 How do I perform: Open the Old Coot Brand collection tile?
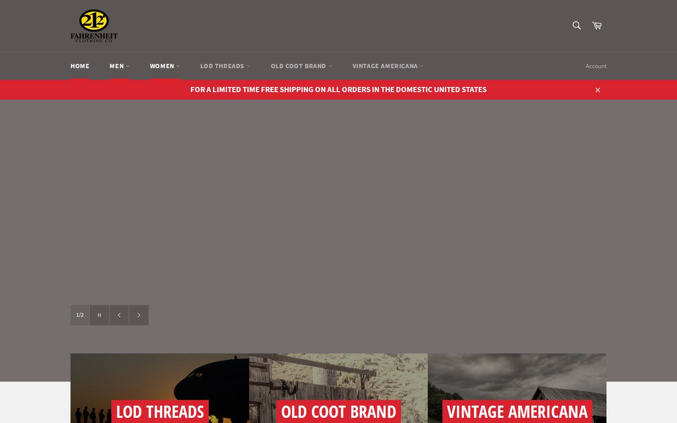(338, 388)
